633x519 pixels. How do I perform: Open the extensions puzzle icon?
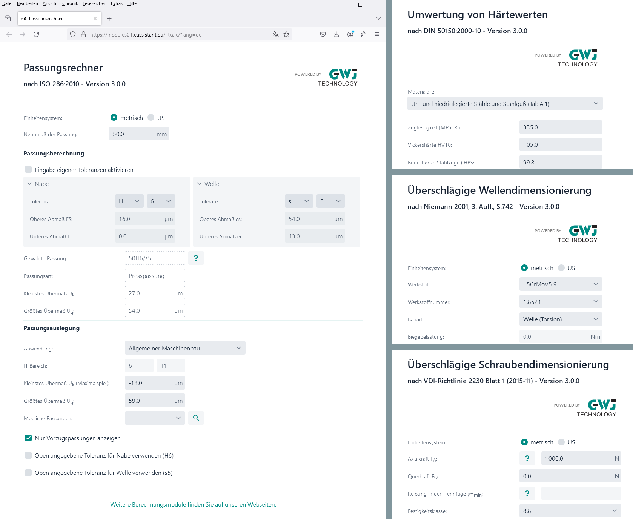pyautogui.click(x=364, y=34)
